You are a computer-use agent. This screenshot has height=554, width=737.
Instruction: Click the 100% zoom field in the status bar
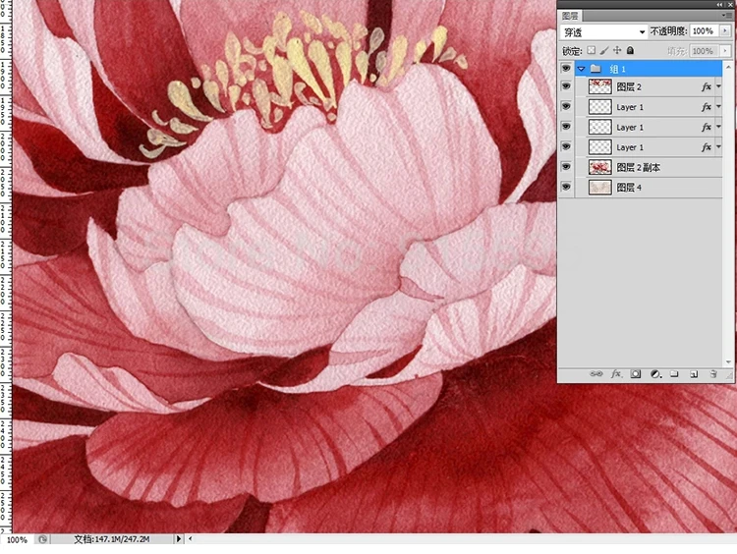tap(17, 540)
